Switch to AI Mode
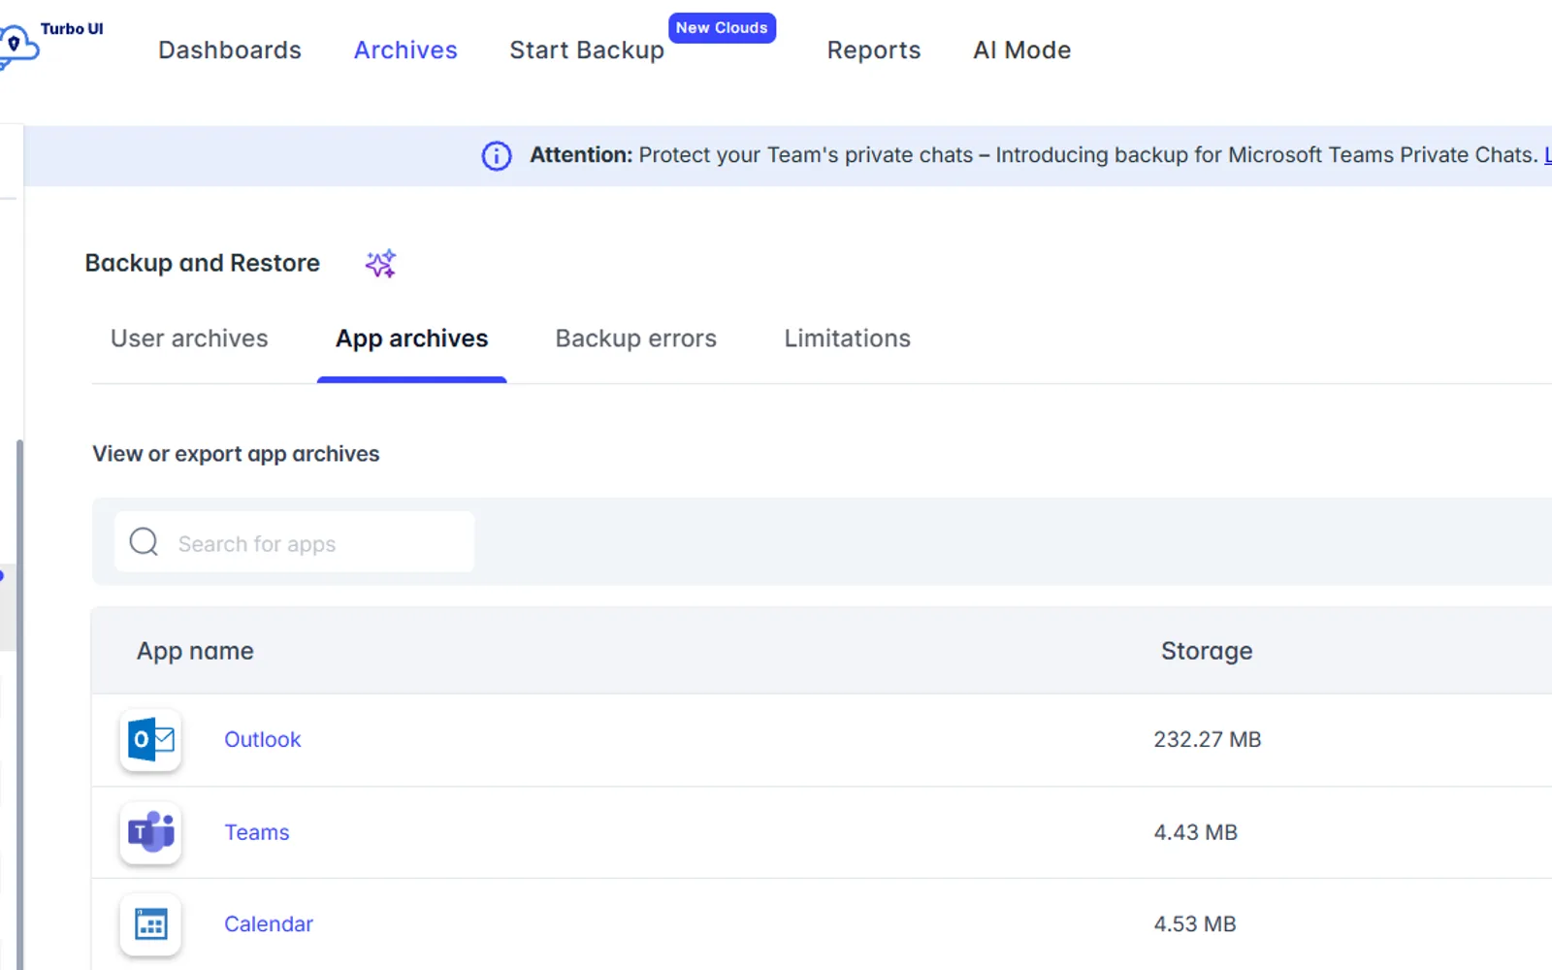Screen dimensions: 1552x970 point(1022,50)
